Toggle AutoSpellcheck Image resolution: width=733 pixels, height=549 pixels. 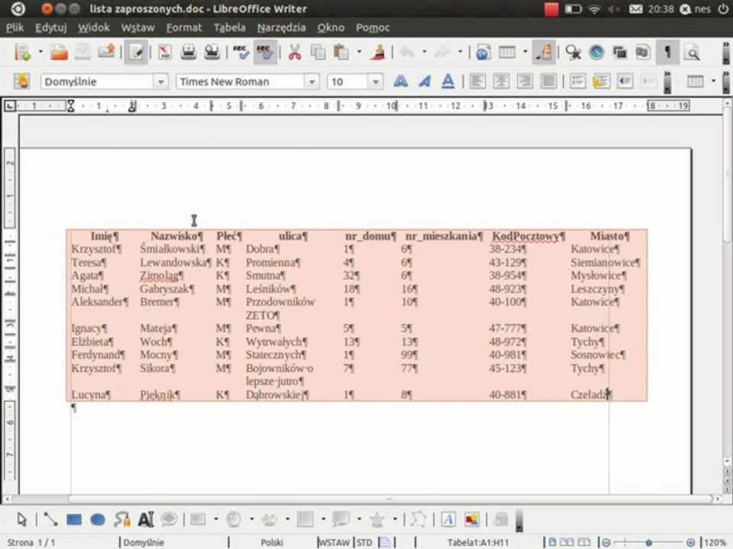(265, 52)
